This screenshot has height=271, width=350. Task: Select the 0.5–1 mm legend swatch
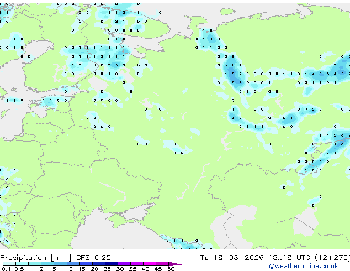coord(22,264)
